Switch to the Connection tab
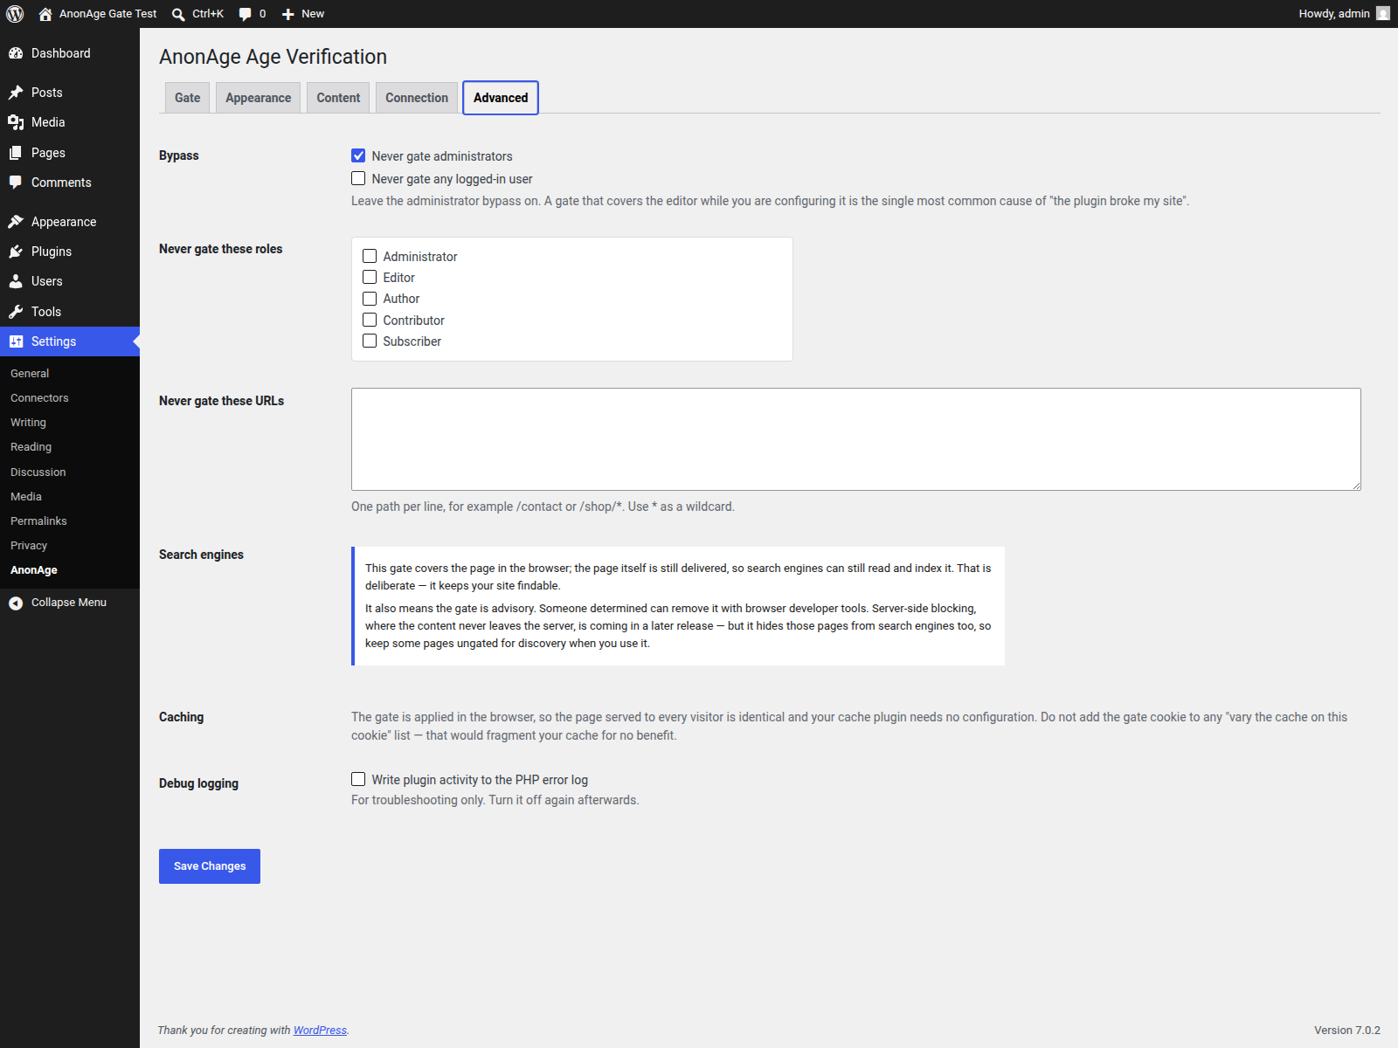1398x1048 pixels. point(417,98)
